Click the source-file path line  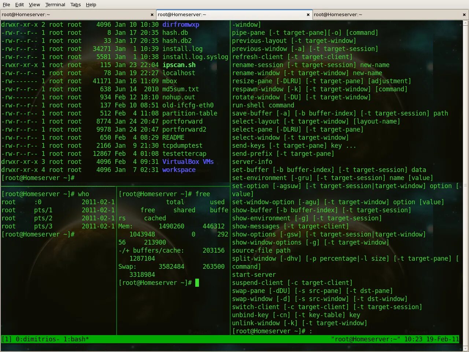(261, 250)
